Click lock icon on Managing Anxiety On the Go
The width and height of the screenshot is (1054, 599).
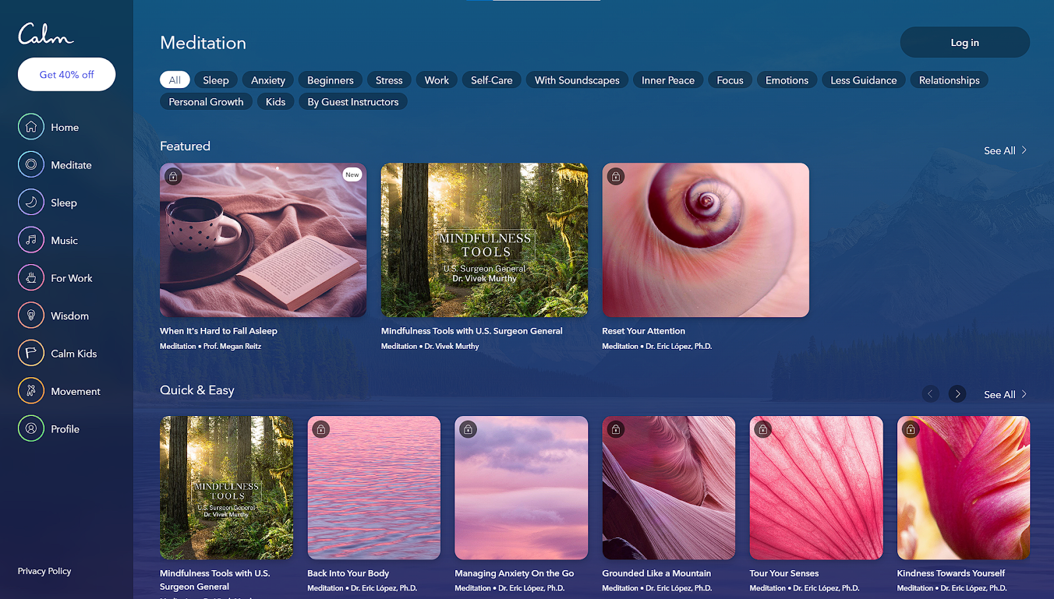point(468,429)
